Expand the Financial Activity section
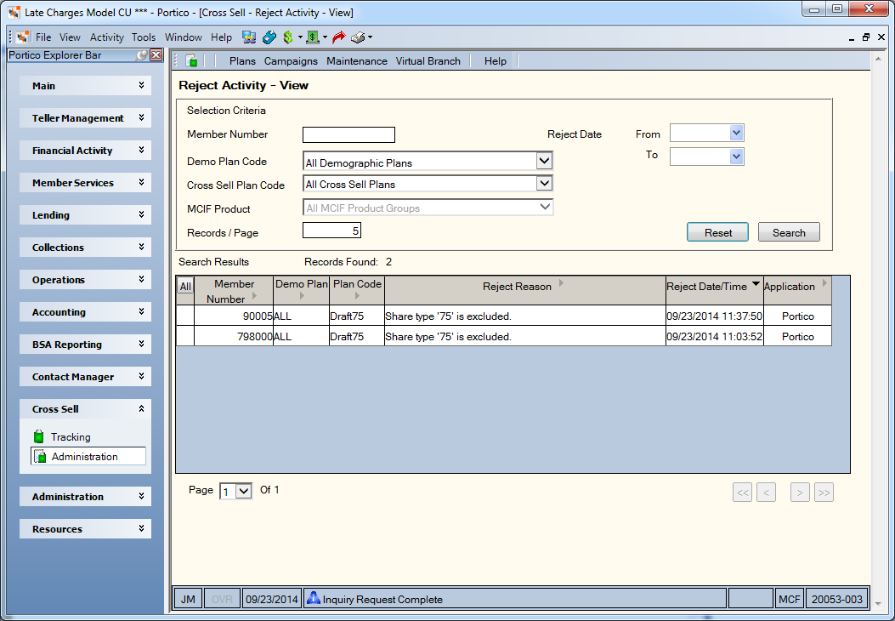Image resolution: width=895 pixels, height=621 pixels. coord(85,151)
